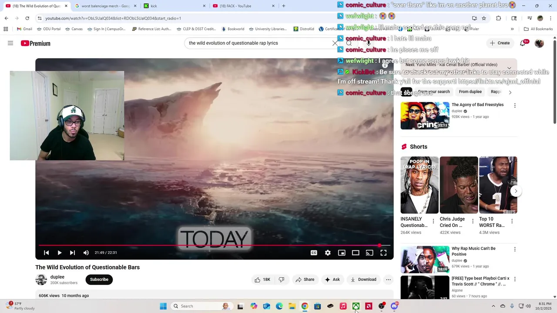The image size is (557, 313).
Task: Open the YouTube guide hamburger menu
Action: tap(10, 43)
